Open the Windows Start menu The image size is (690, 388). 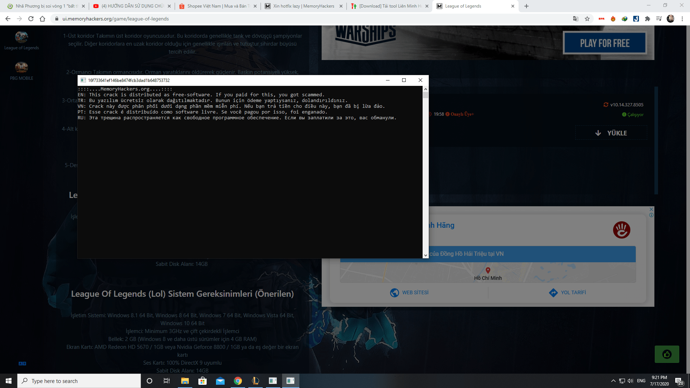(x=9, y=381)
